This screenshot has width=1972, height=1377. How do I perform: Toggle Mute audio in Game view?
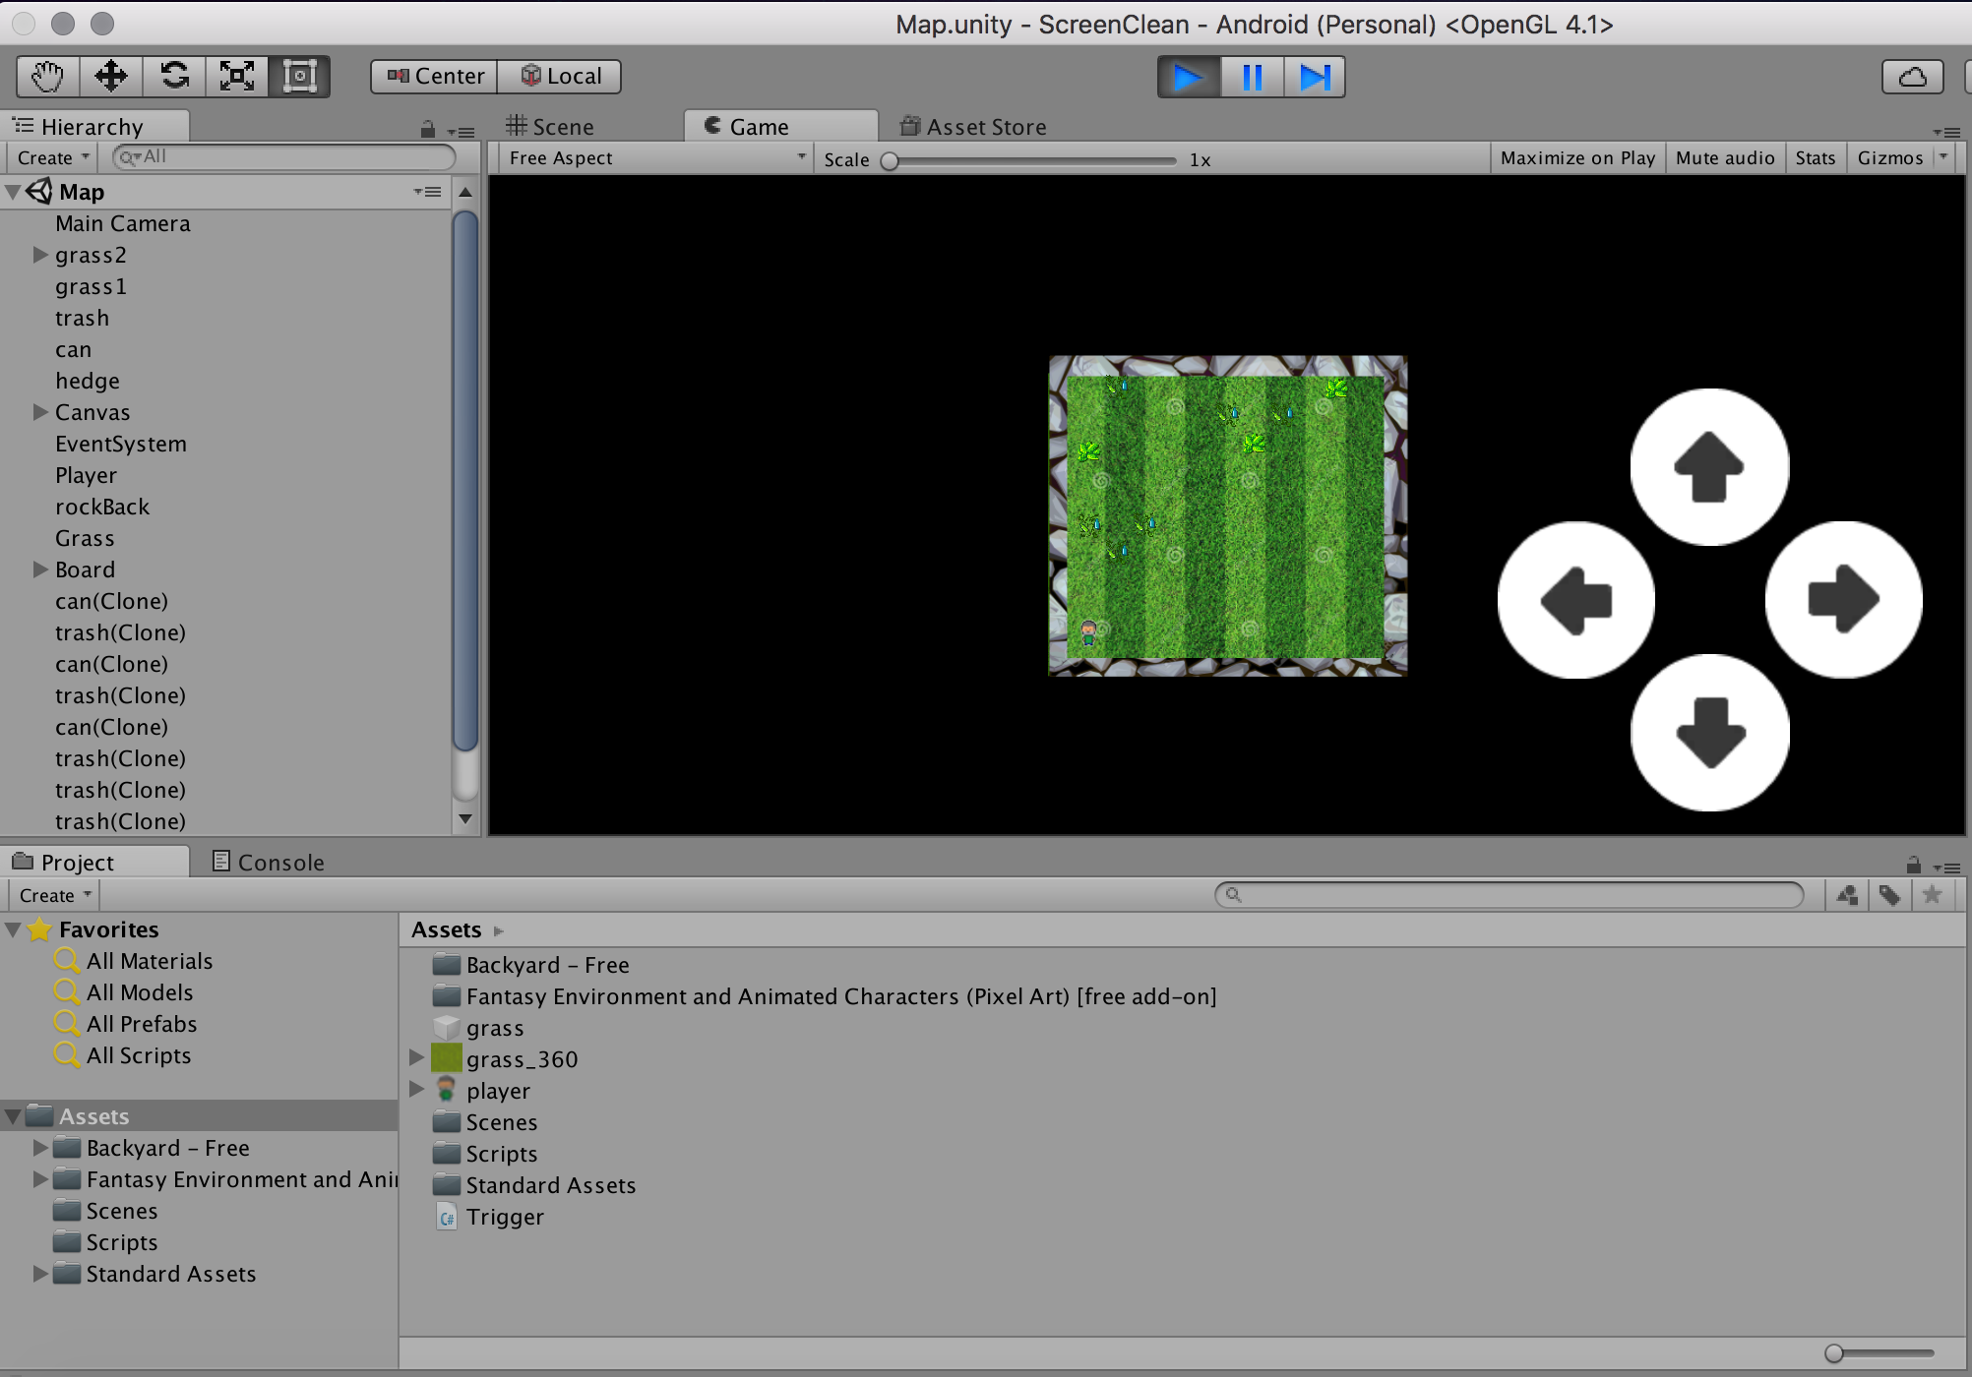(x=1725, y=158)
